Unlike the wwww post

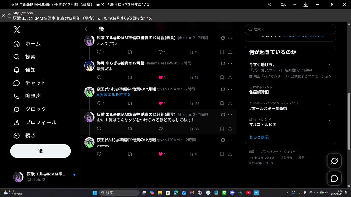[161, 154]
